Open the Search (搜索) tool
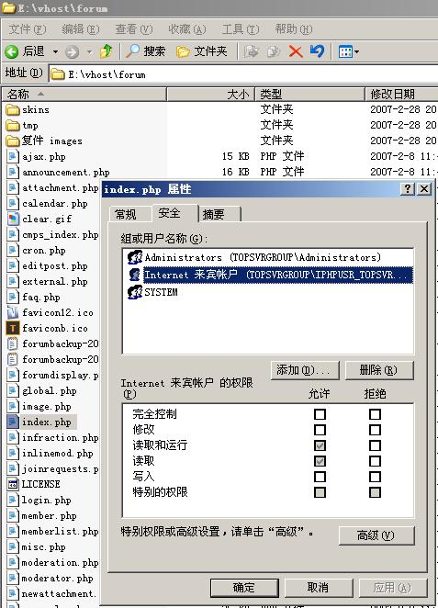 pos(146,51)
